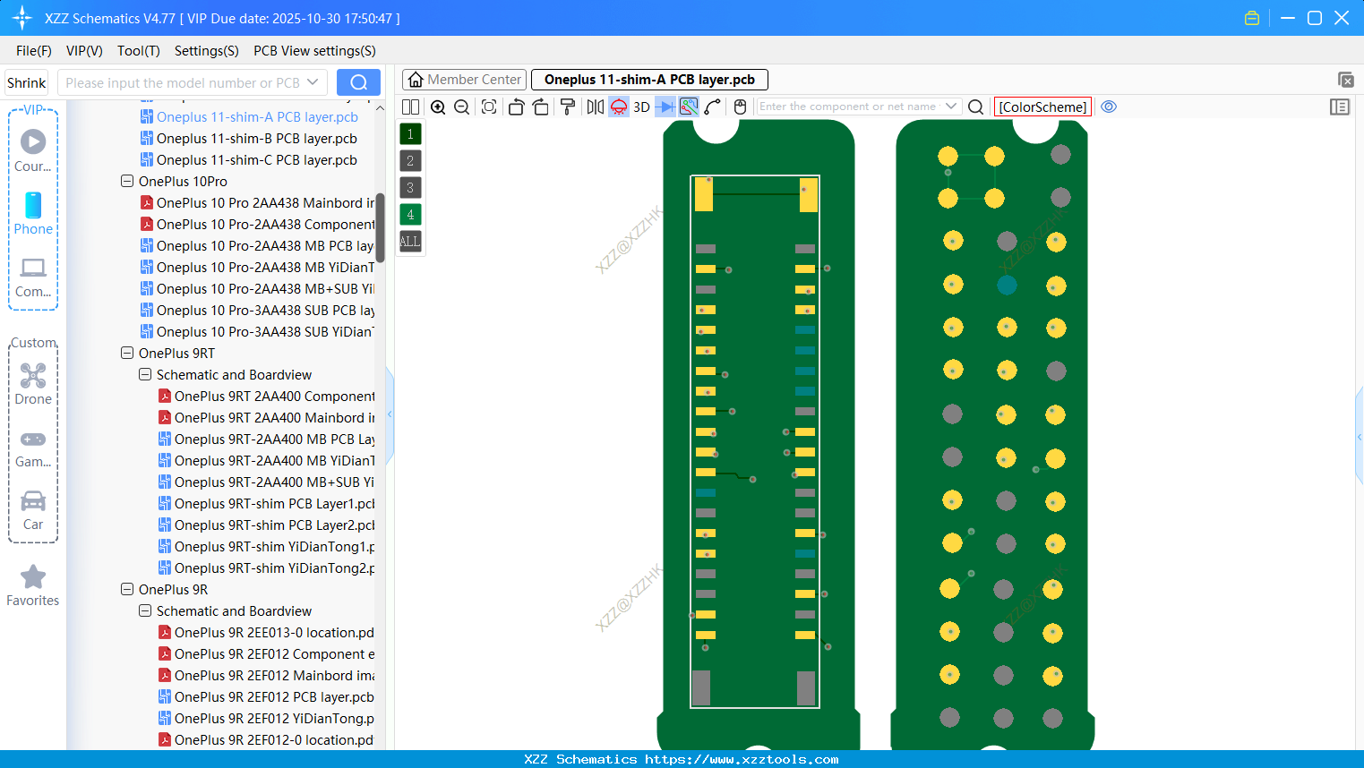1364x768 pixels.
Task: Switch the PCB to 3D view
Action: pos(641,107)
